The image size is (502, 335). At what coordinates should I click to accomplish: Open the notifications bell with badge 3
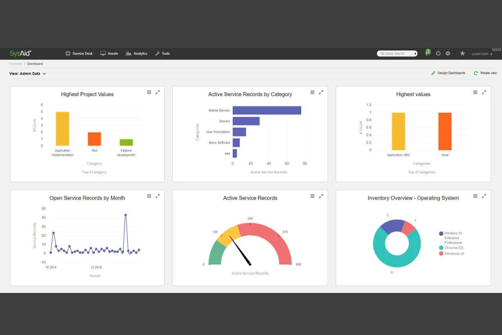(427, 53)
